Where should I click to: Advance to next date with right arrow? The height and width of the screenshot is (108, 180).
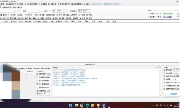coord(67,11)
